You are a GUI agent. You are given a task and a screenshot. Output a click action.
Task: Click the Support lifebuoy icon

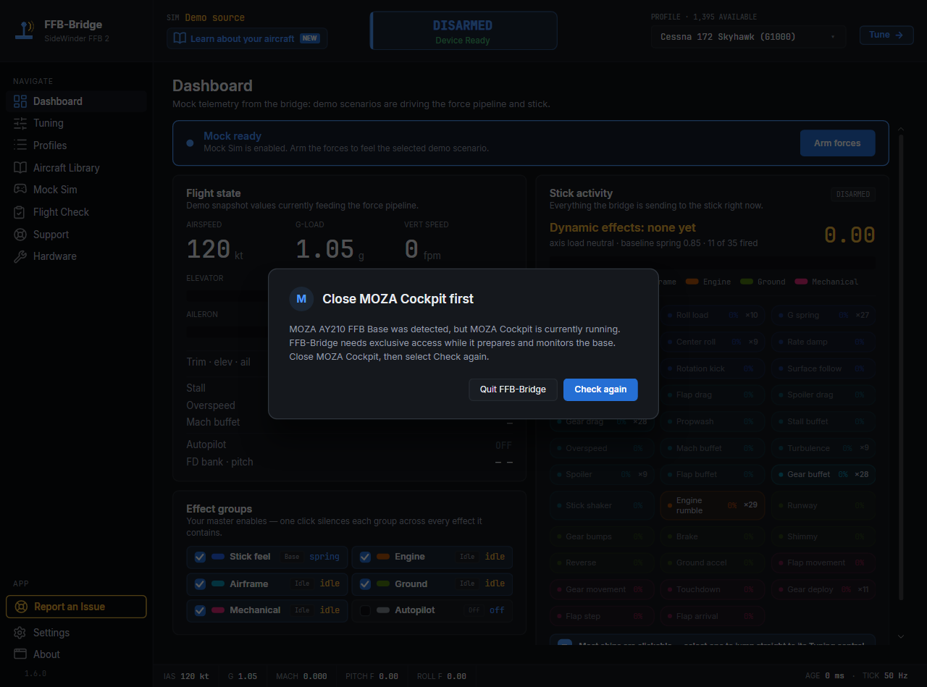tap(20, 235)
